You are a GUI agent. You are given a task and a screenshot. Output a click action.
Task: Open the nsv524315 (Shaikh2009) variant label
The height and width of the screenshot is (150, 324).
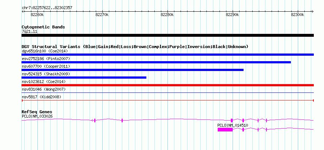point(46,74)
